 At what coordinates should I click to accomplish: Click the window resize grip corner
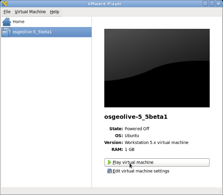[x=220, y=192]
